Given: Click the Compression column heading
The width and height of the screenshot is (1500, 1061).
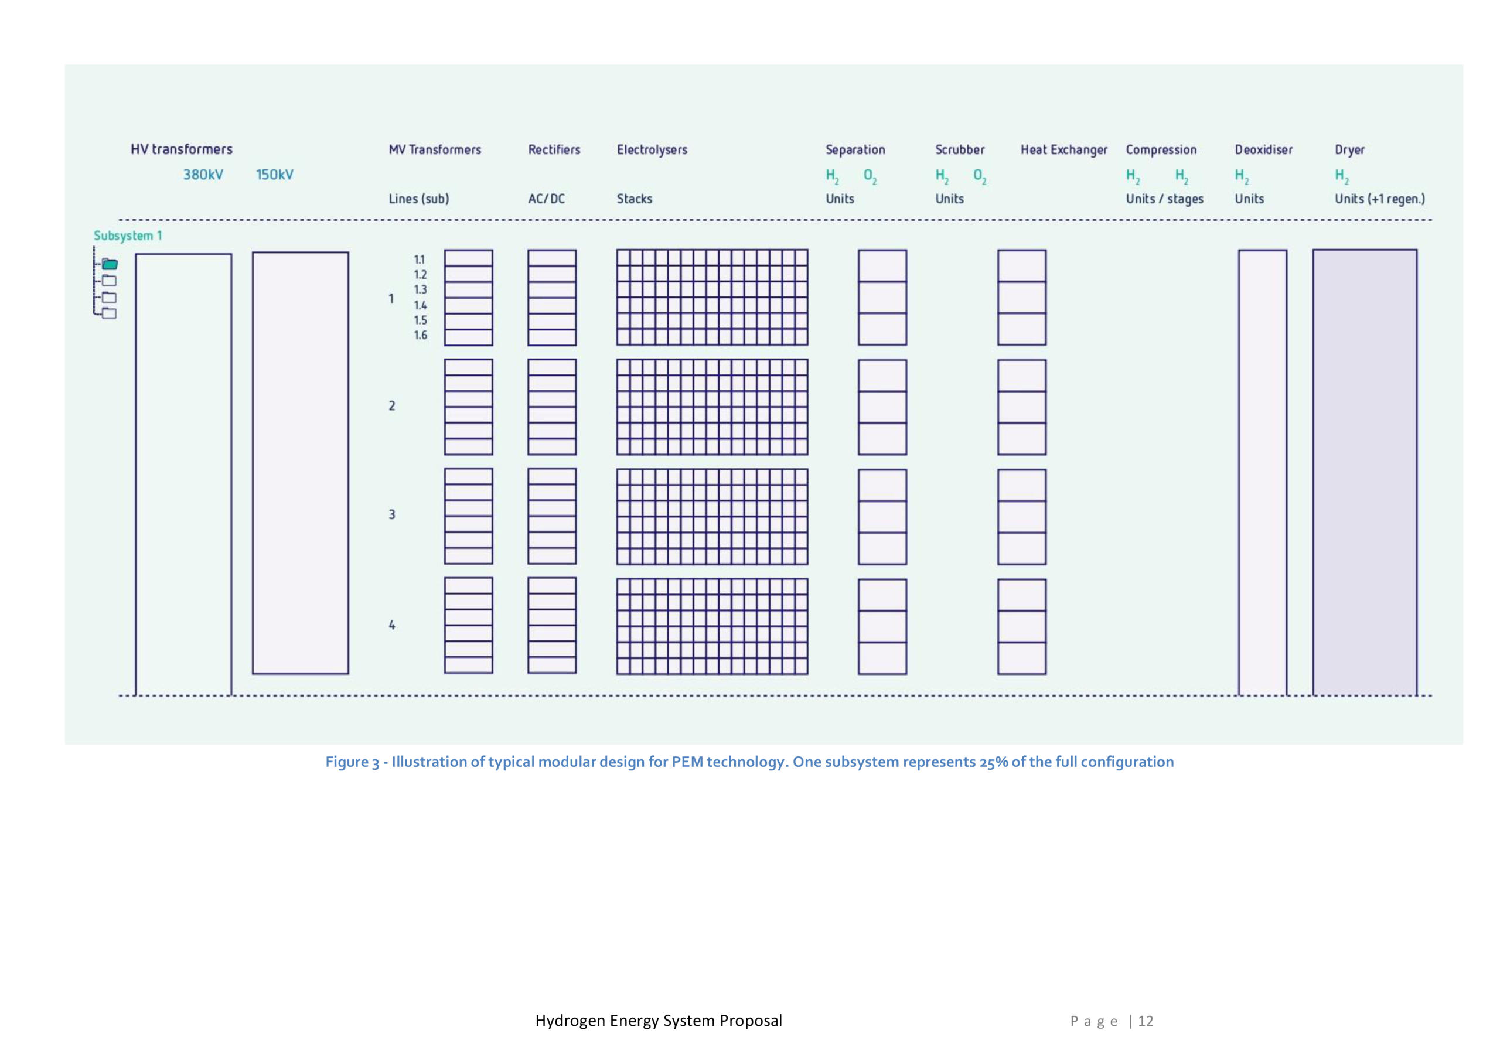Looking at the screenshot, I should tap(1161, 150).
